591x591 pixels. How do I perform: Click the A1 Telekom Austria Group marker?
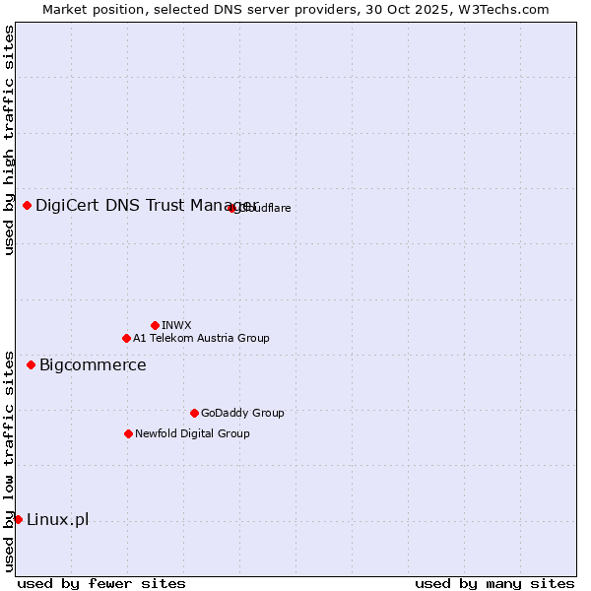(126, 338)
